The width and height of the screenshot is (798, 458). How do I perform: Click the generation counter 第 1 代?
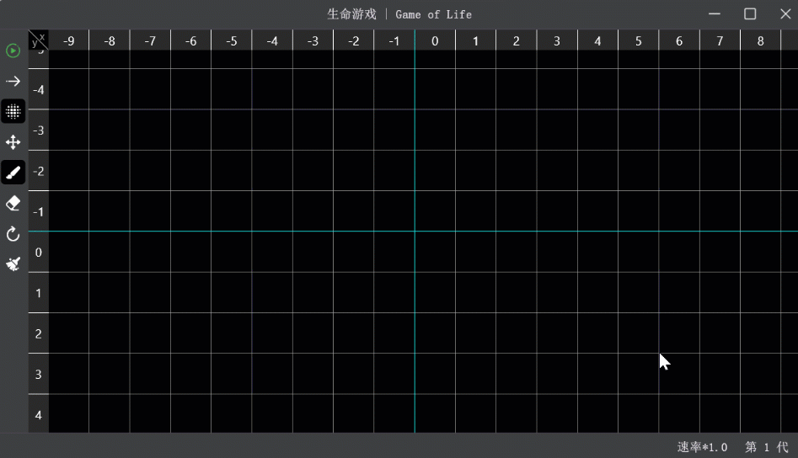[767, 447]
